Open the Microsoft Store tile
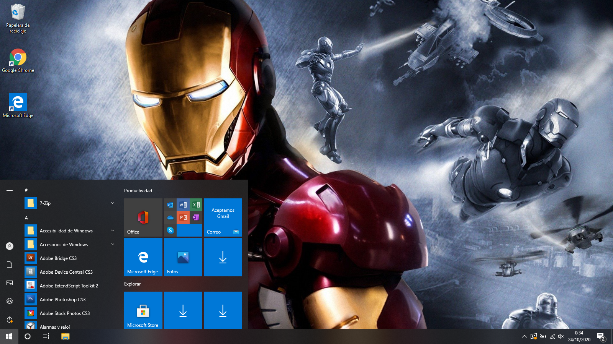This screenshot has height=344, width=613. pos(143,310)
